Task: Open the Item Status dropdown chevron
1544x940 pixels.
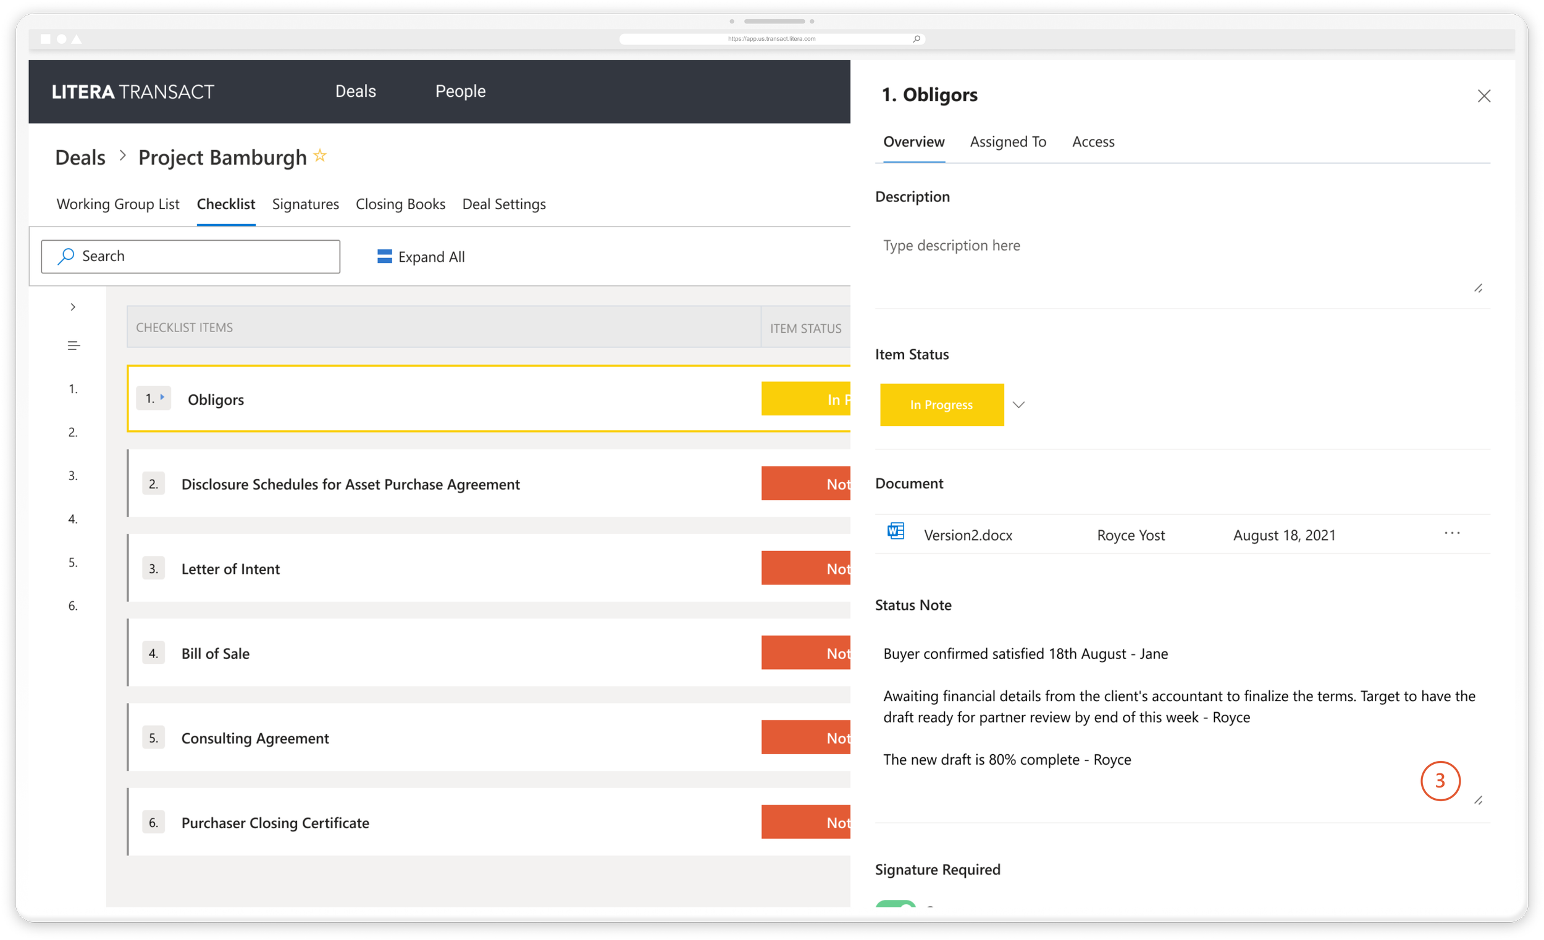Action: pos(1018,404)
